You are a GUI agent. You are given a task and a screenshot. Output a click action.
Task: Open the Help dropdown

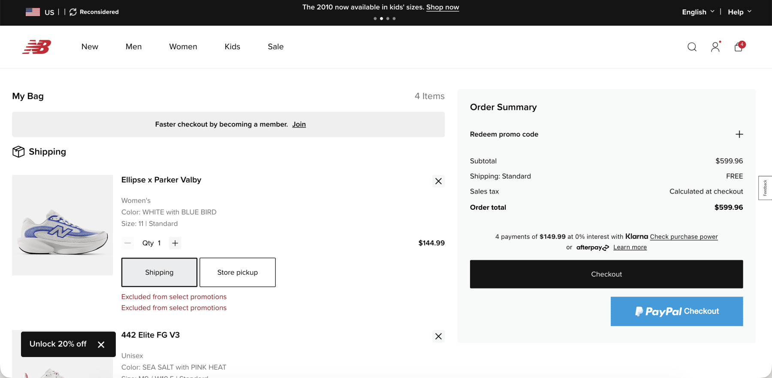739,12
